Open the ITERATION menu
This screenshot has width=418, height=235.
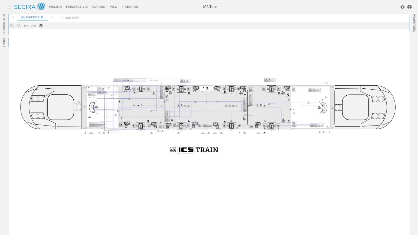click(130, 7)
